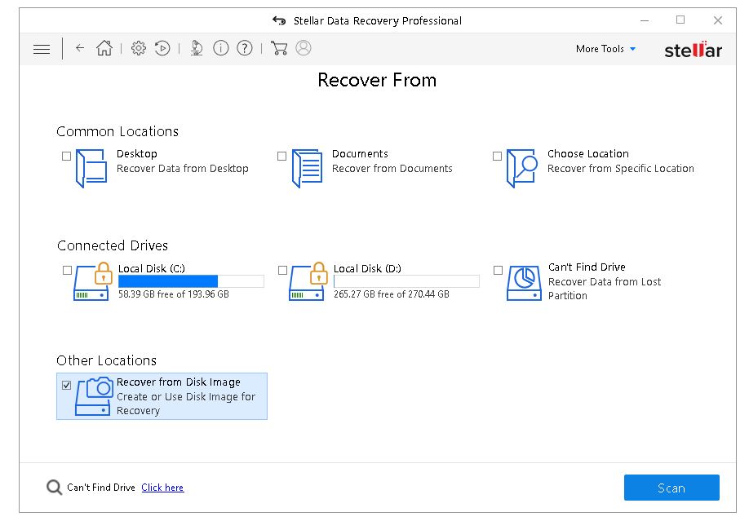The image size is (749, 521).
Task: Click the magnifier icon beside Can't Find Drive
Action: coord(54,488)
